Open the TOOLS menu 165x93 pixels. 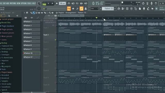point(29,3)
